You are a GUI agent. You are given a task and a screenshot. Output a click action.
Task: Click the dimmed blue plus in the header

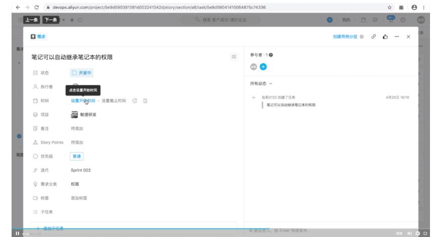330,20
